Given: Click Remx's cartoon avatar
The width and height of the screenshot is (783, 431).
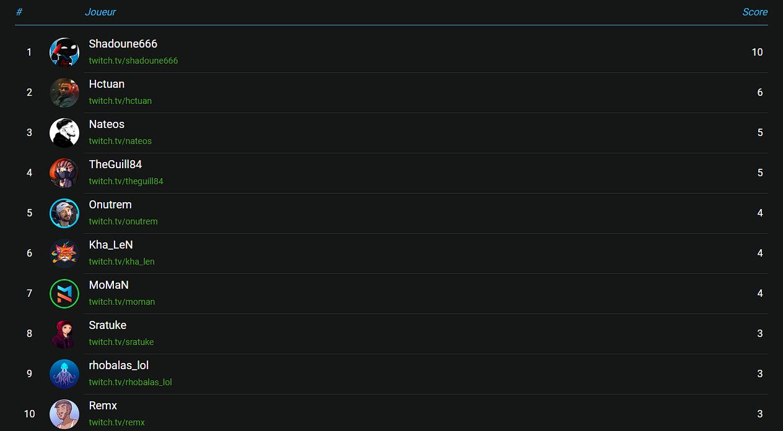Looking at the screenshot, I should (x=64, y=414).
